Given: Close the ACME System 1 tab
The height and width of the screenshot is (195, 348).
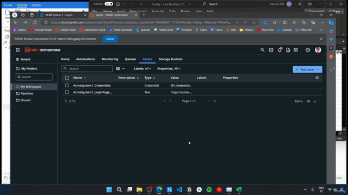Looking at the screenshot, I should (85, 15).
